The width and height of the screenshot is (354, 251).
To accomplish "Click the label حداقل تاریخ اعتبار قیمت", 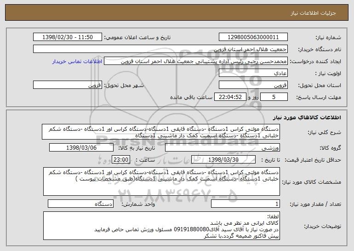I will (x=313, y=160).
